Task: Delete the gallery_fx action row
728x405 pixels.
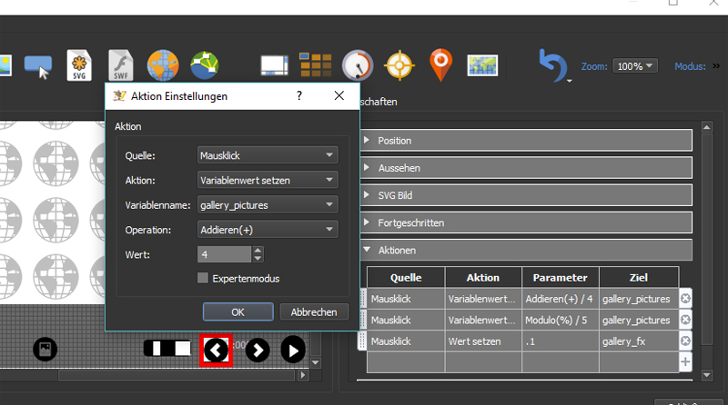Action: 685,341
